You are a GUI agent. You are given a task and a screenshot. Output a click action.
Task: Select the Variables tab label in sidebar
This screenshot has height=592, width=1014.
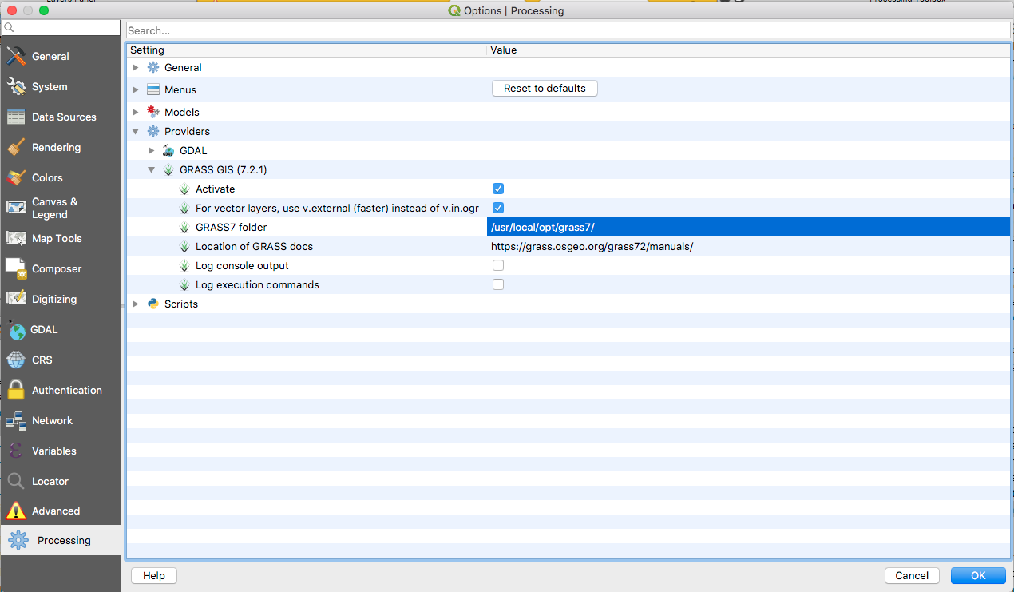click(54, 451)
